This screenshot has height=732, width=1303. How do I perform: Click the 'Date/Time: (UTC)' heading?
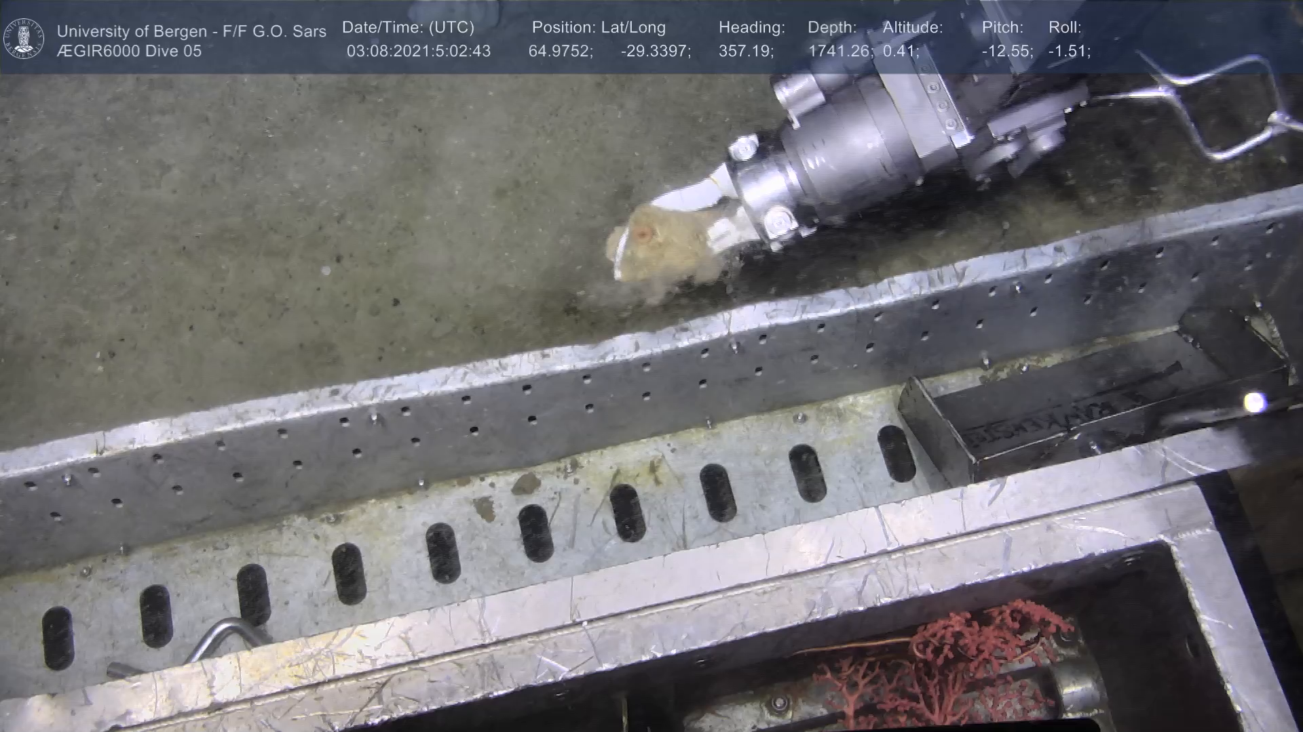pyautogui.click(x=408, y=28)
